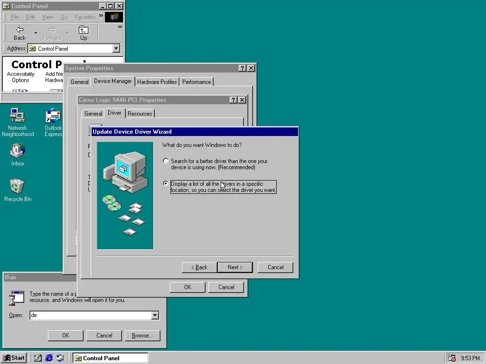This screenshot has height=364, width=486.
Task: Click Cancel in Cirrus Logic Properties dialog
Action: point(226,287)
